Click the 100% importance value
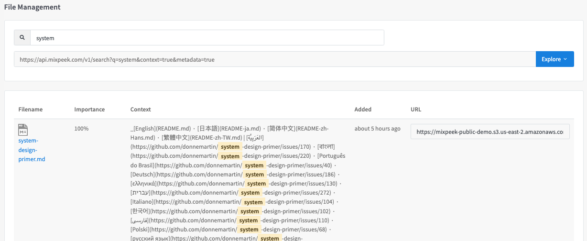This screenshot has height=241, width=587. coord(81,129)
